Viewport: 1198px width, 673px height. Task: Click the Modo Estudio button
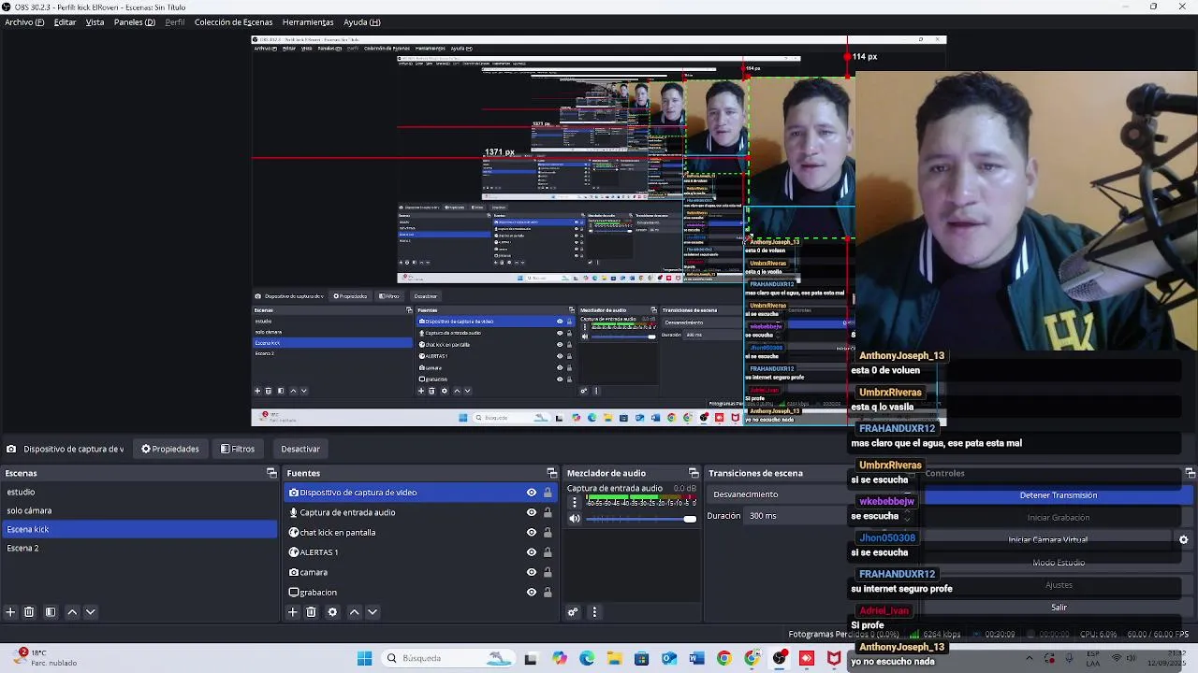[x=1059, y=563]
